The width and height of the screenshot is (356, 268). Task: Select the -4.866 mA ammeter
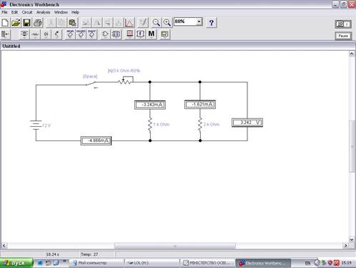96,140
